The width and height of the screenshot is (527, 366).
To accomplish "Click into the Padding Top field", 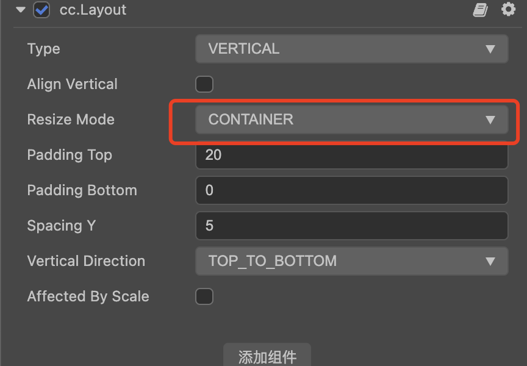I will pyautogui.click(x=351, y=155).
